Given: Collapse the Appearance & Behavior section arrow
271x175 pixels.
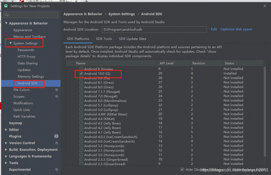Looking at the screenshot, I should pyautogui.click(x=6, y=23).
